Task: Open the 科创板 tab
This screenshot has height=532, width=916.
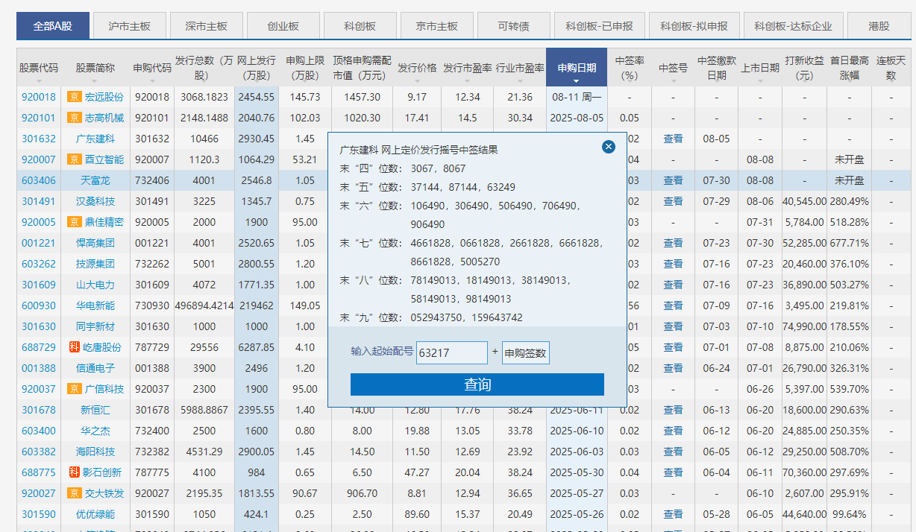Action: click(360, 26)
